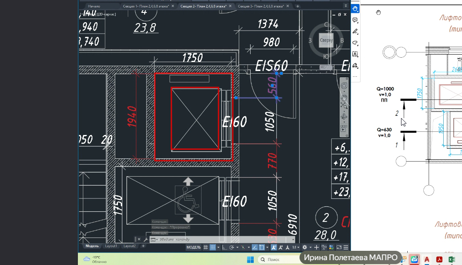The width and height of the screenshot is (462, 265).
Task: Open command line customization wrench icon
Action: click(x=146, y=239)
